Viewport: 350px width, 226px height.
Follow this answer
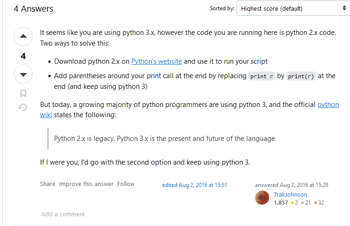126,184
